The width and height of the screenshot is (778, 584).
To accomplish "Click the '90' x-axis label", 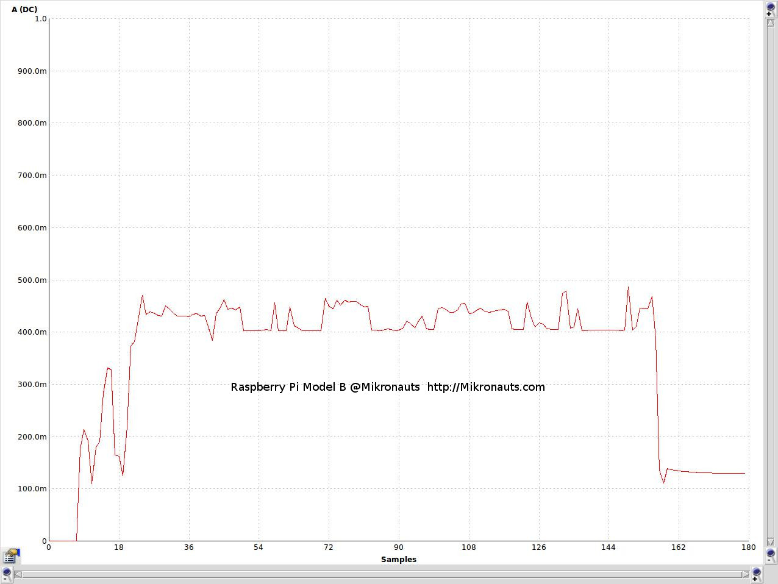I will coord(399,547).
